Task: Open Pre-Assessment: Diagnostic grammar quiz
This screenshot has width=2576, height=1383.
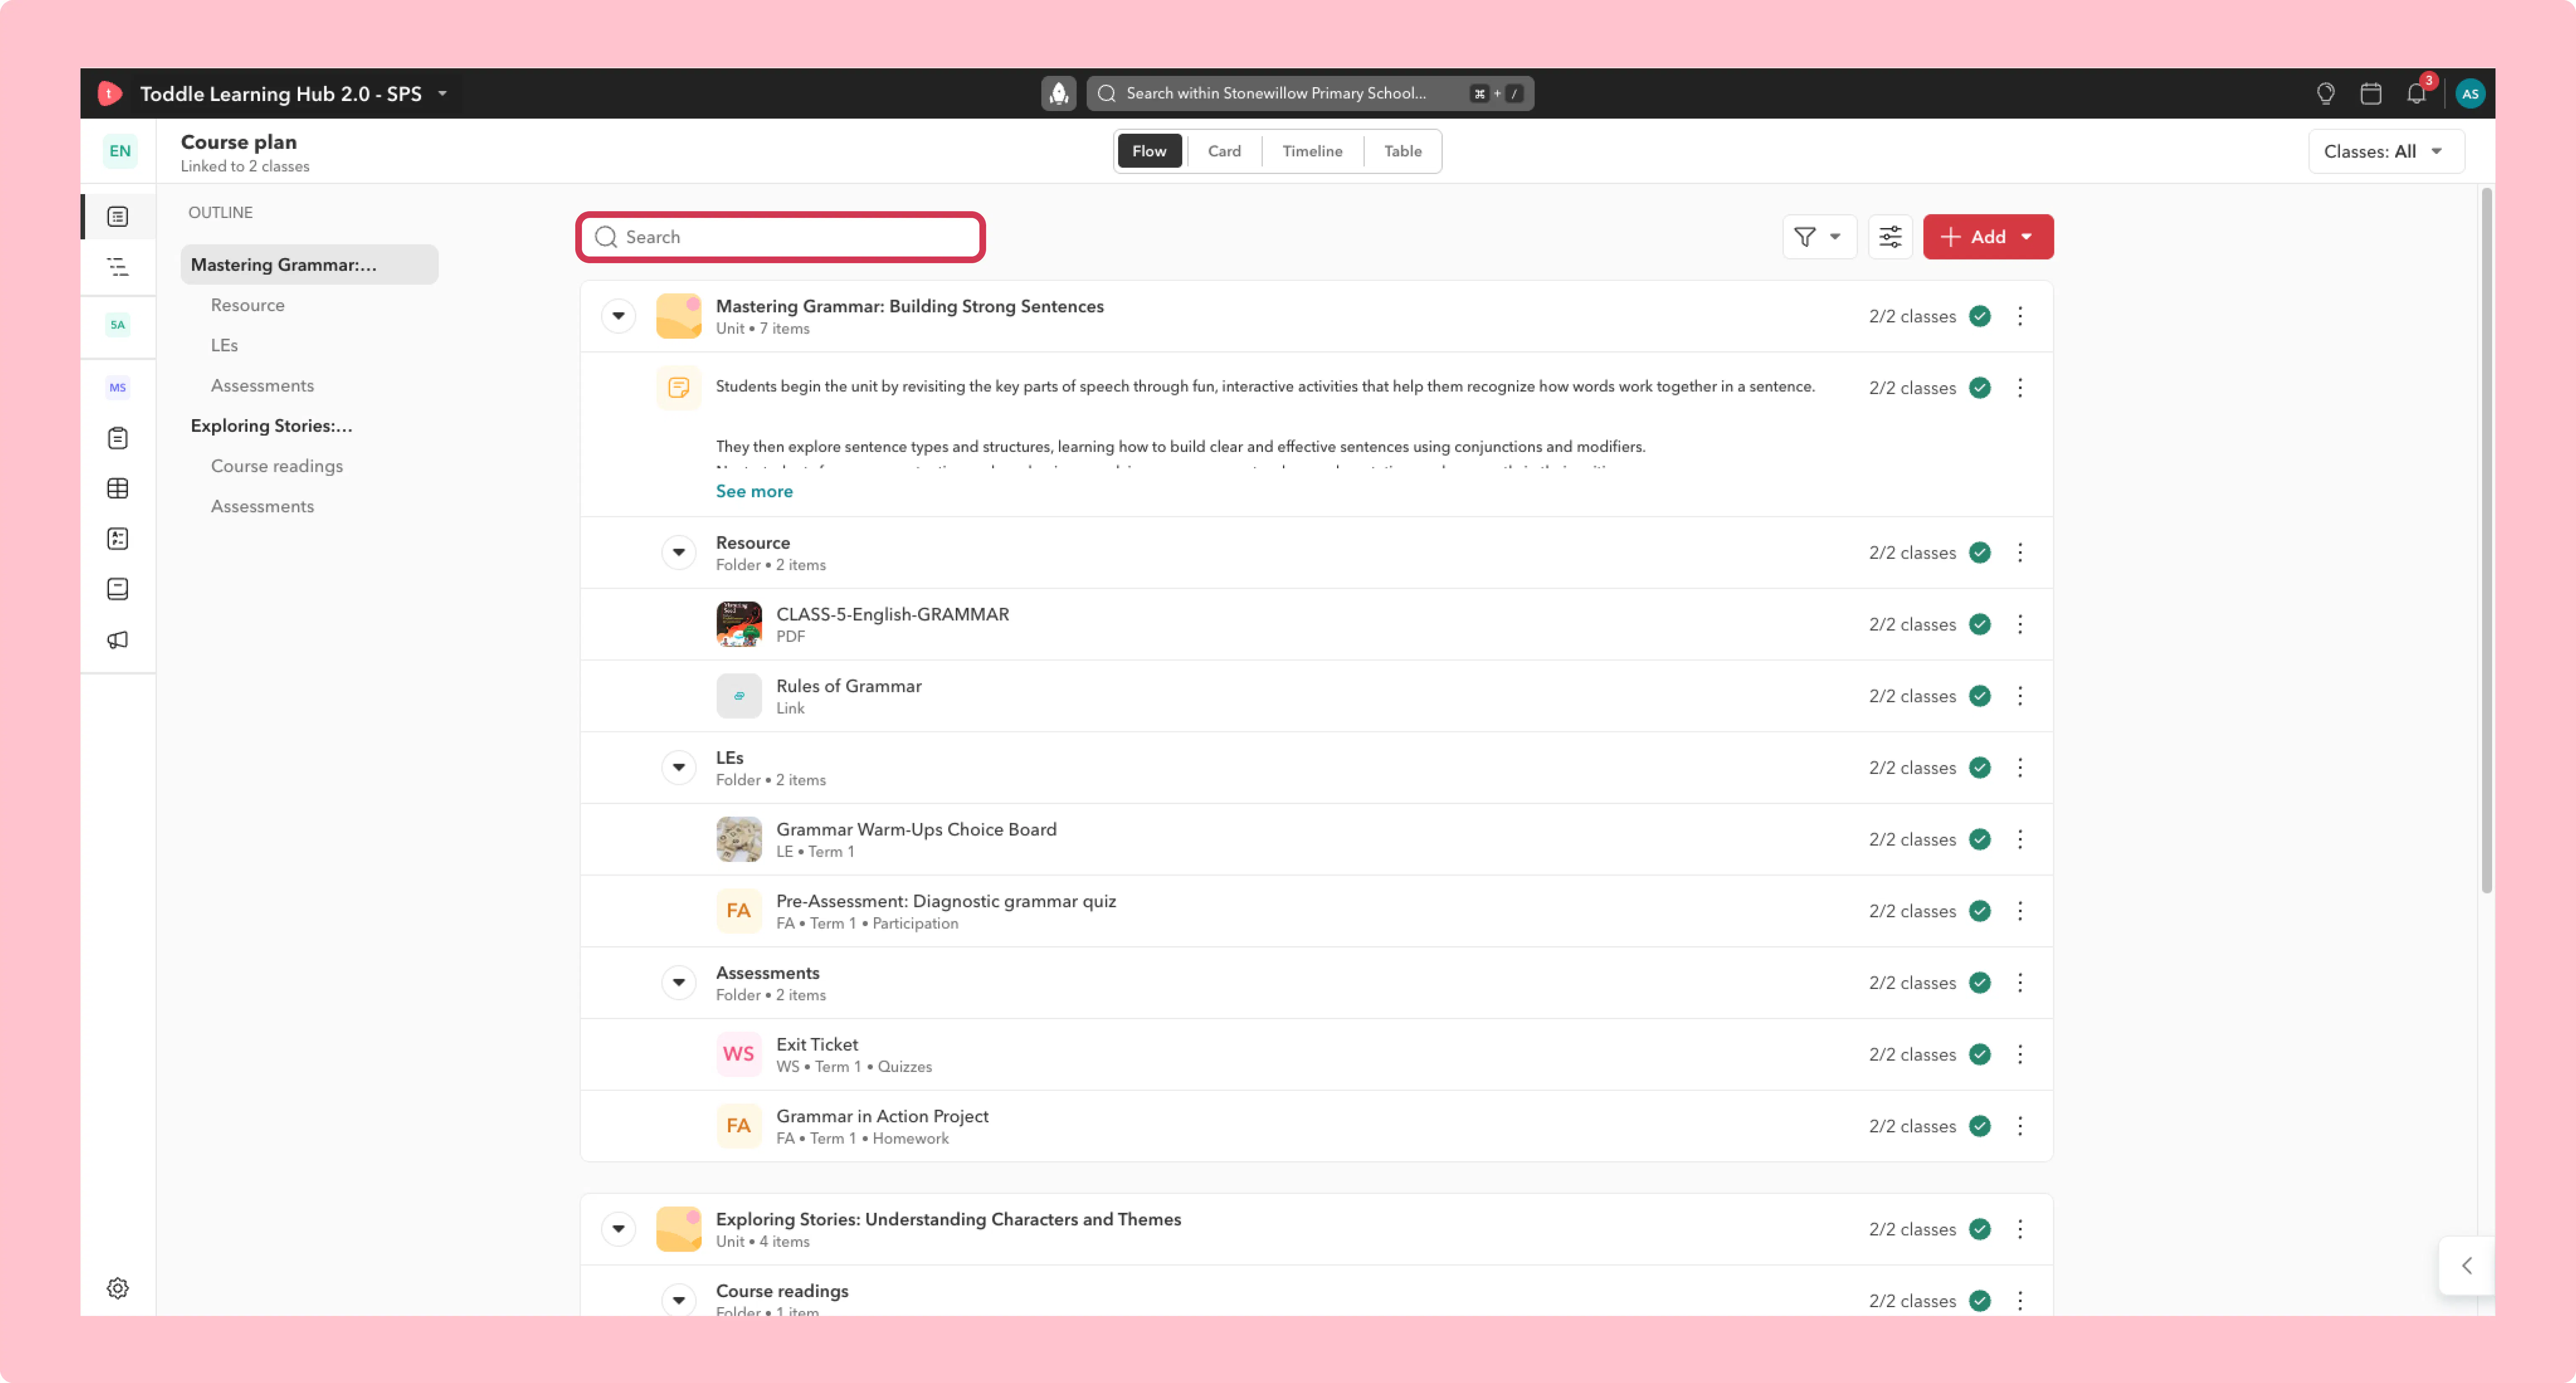Action: pos(946,901)
